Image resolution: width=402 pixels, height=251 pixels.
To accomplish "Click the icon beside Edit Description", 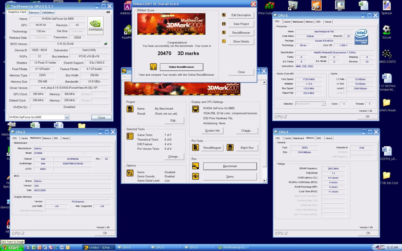I will tap(224, 15).
